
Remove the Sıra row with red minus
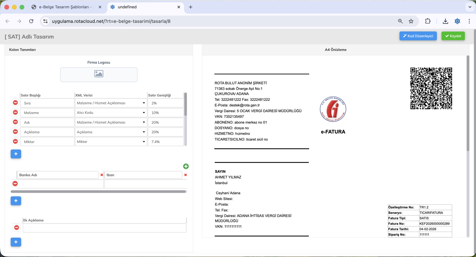pyautogui.click(x=15, y=103)
